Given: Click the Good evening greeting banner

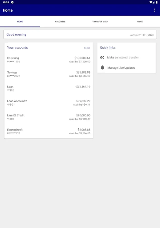Looking at the screenshot, I should 16,35.
